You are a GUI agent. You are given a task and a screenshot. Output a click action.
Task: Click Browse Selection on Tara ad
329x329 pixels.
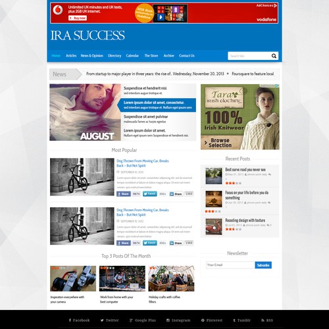pyautogui.click(x=218, y=143)
